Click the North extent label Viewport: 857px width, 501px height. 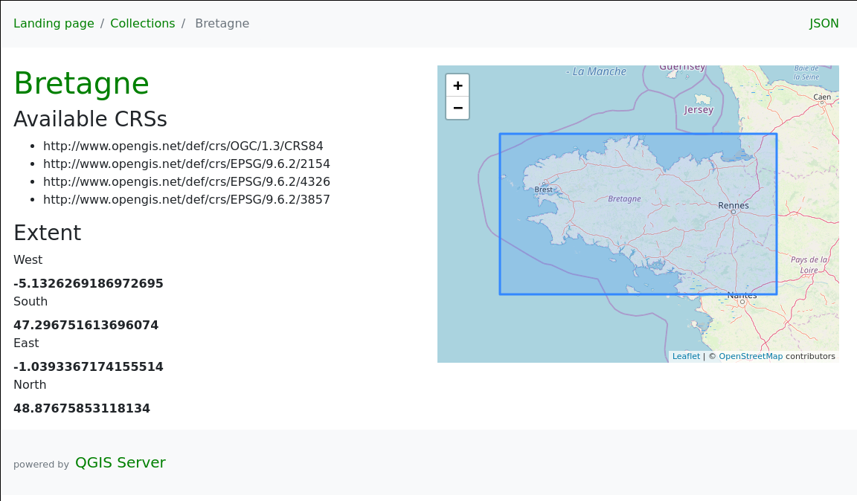pyautogui.click(x=30, y=384)
